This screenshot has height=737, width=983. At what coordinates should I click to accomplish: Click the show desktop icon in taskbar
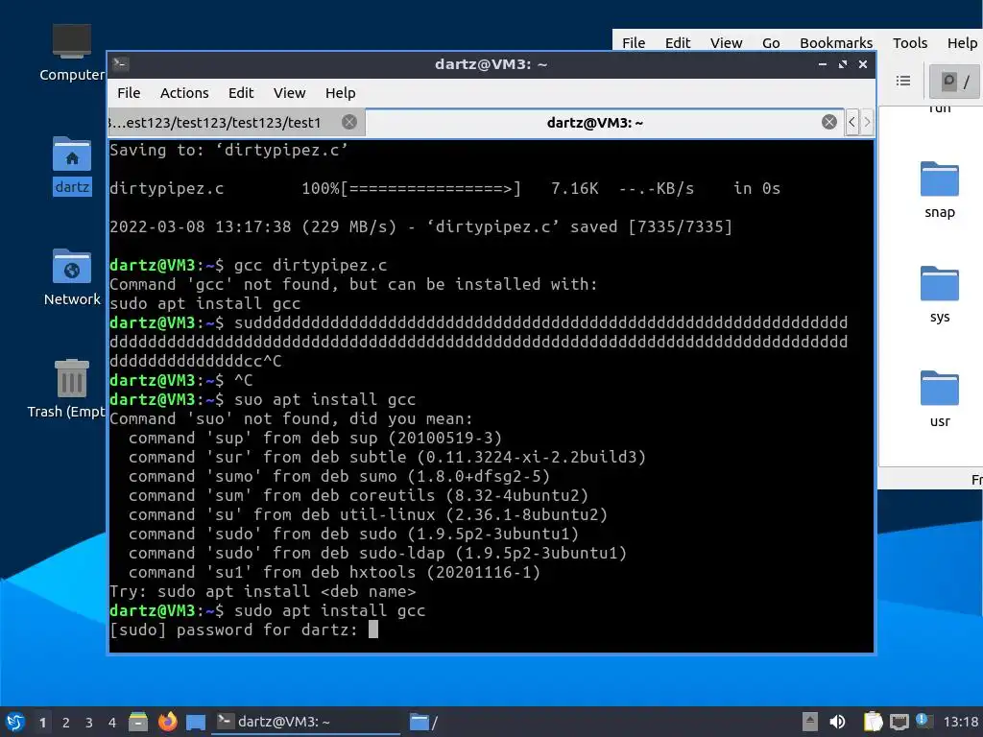point(196,723)
